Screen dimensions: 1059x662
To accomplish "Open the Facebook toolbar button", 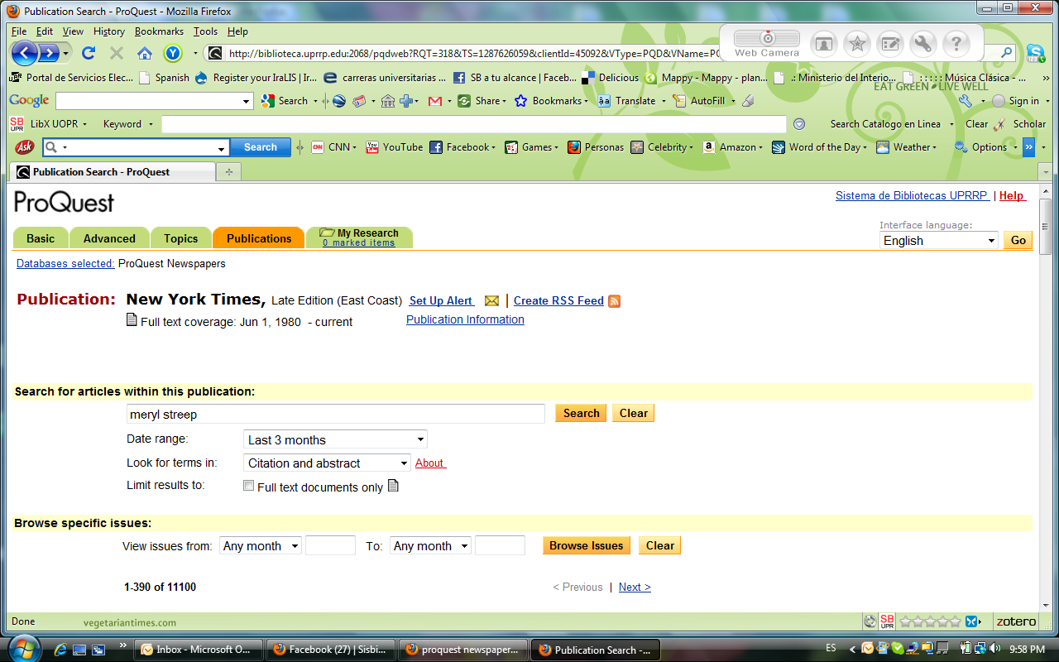I will (x=461, y=147).
